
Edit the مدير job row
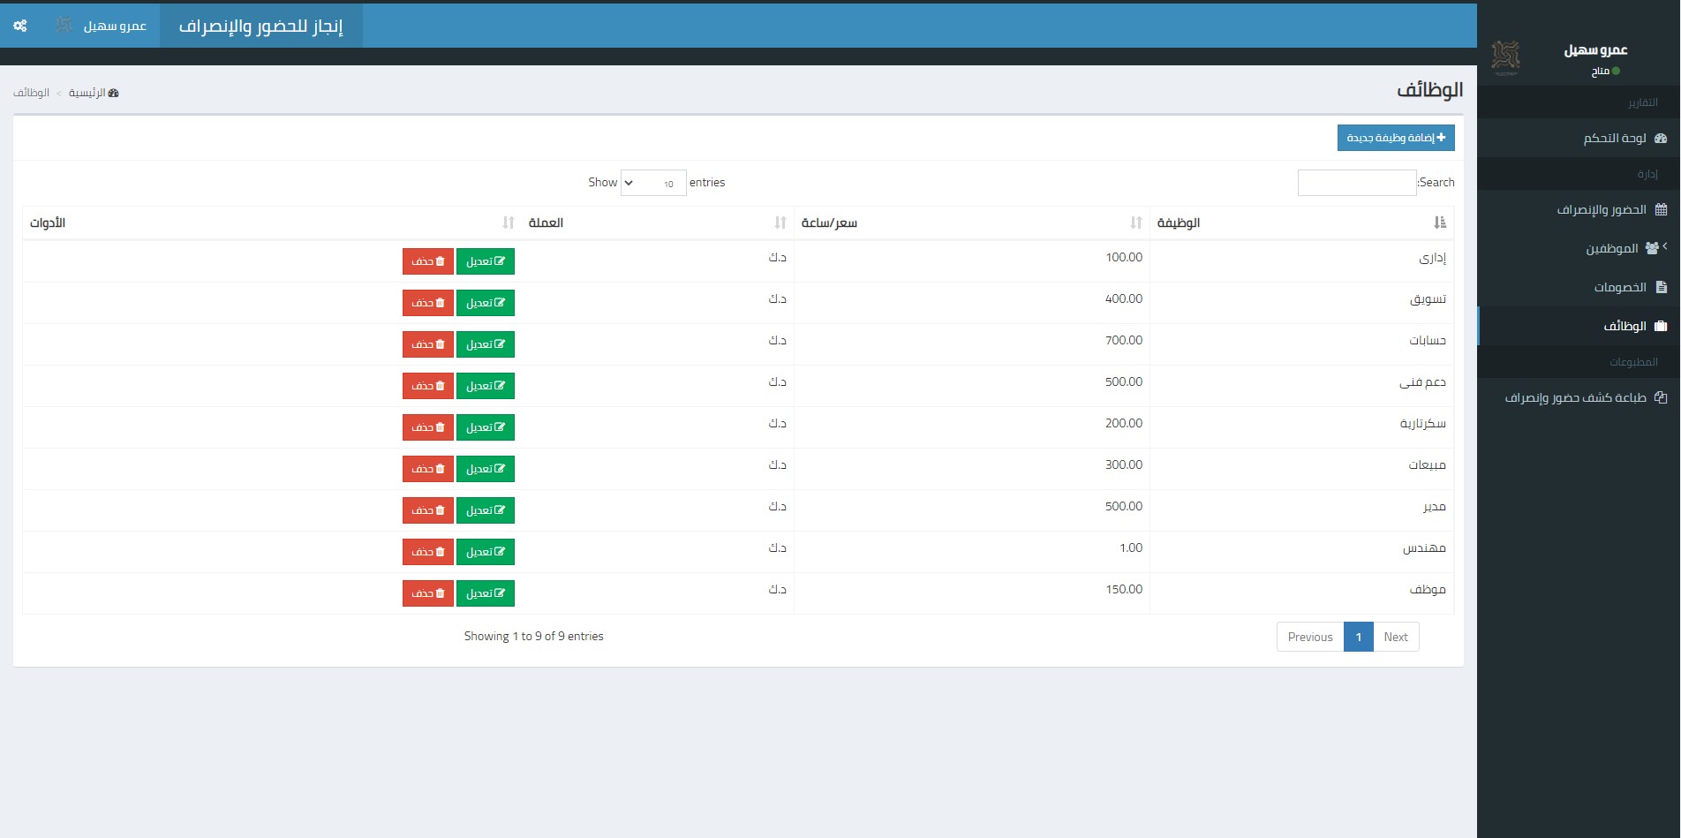[x=486, y=510]
